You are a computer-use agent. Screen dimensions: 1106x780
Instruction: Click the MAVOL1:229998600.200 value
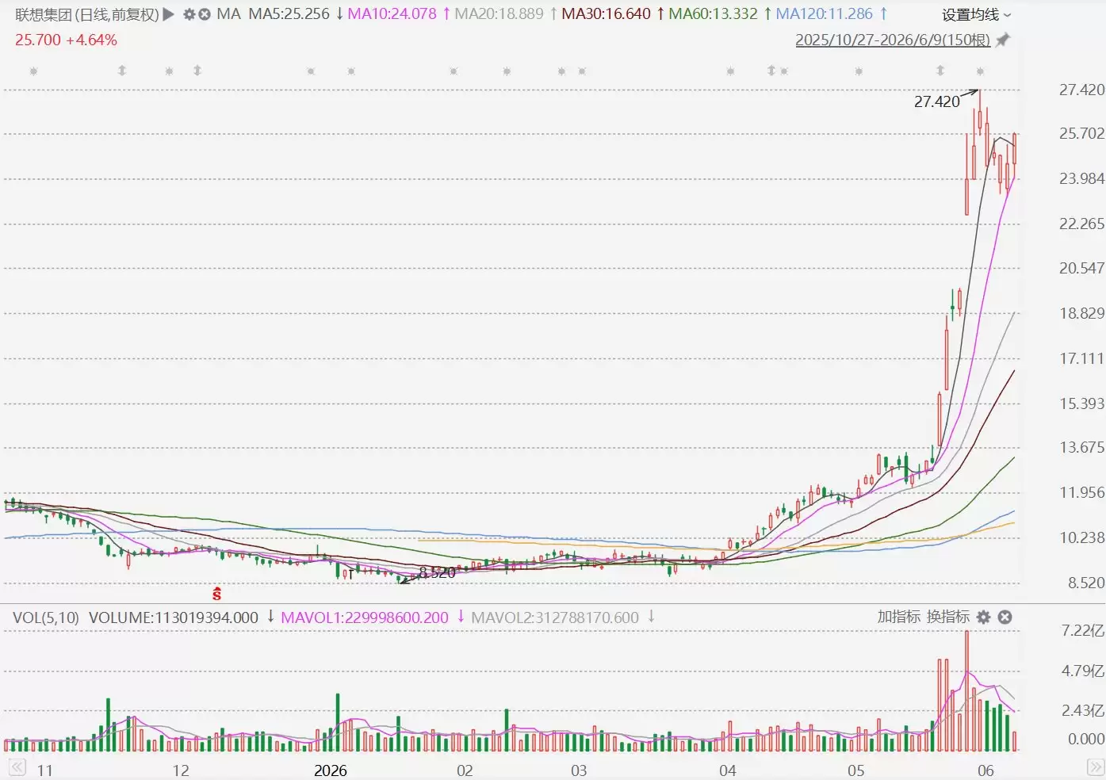(x=365, y=617)
